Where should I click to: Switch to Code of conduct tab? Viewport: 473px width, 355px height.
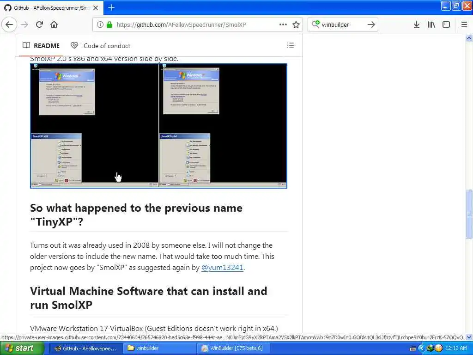click(x=100, y=46)
